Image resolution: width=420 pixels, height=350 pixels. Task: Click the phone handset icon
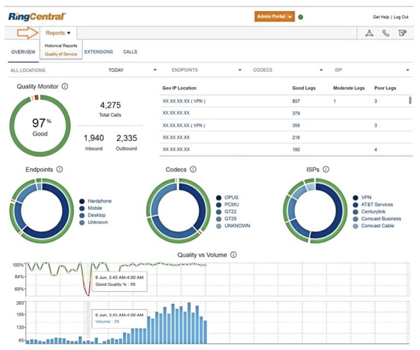coord(386,33)
